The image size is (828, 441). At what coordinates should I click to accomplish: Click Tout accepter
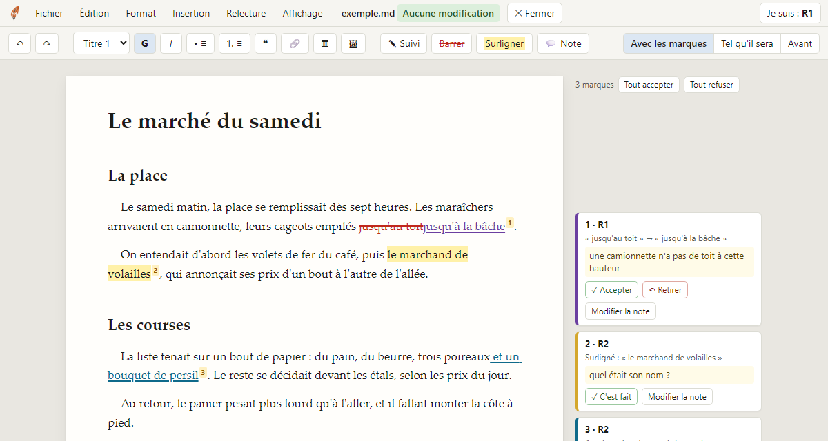pos(649,85)
